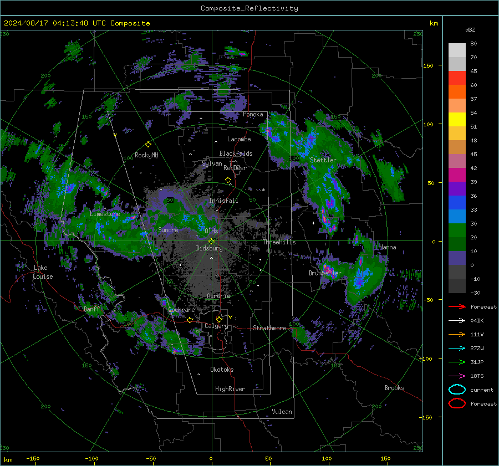Click the 27ZW legend label
499x466 pixels.
click(477, 349)
